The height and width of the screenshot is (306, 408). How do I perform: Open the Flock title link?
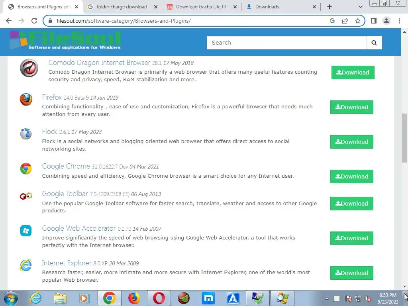[x=50, y=131]
